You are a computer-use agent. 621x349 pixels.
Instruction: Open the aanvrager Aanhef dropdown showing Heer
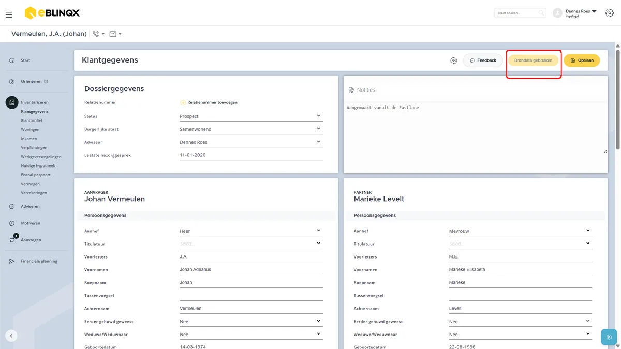[251, 231]
